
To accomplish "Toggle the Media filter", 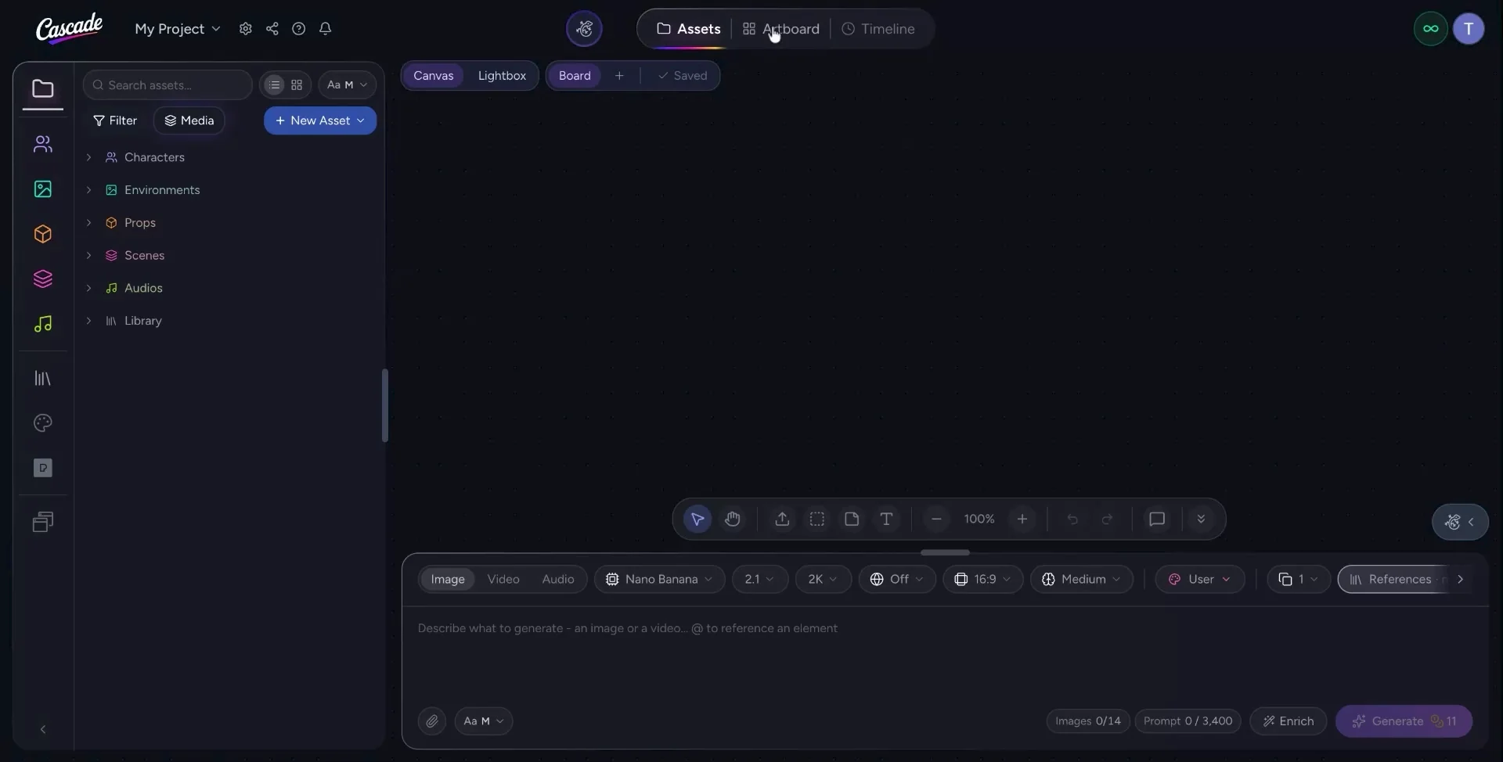I will pyautogui.click(x=189, y=120).
